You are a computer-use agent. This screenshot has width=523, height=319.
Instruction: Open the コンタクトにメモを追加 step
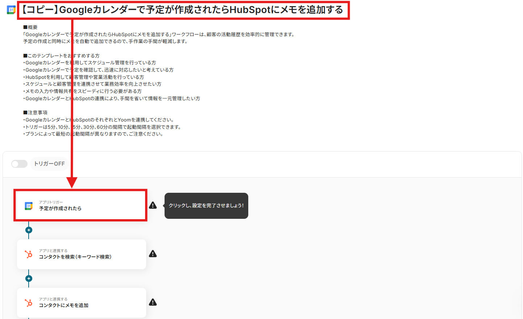pos(81,303)
